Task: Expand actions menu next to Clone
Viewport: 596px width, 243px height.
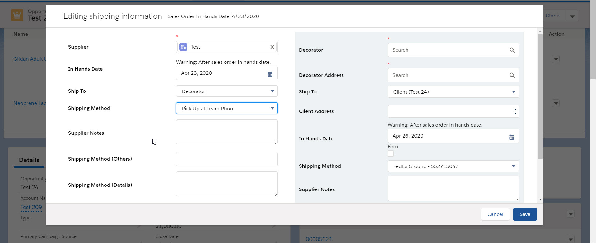Action: click(572, 16)
